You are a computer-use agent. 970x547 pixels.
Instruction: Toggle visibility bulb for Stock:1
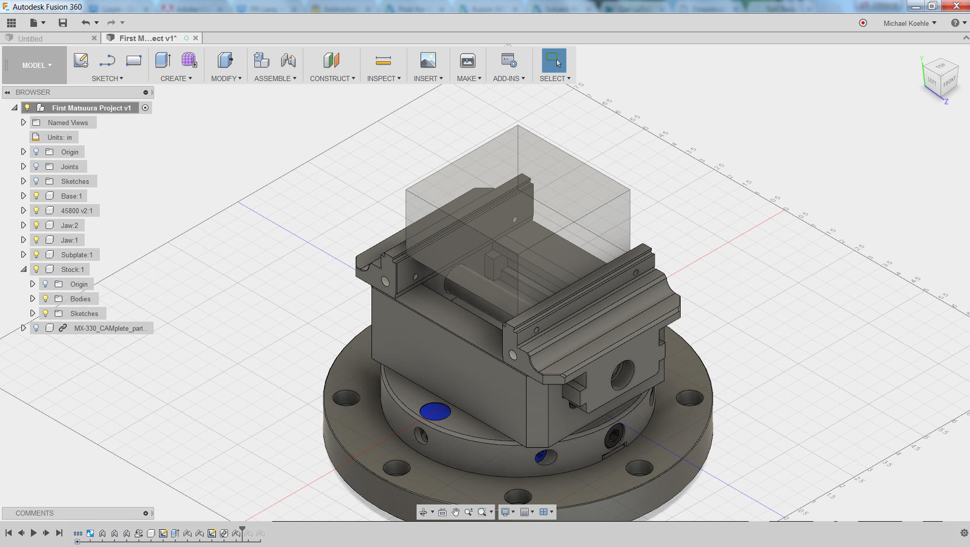[x=36, y=269]
